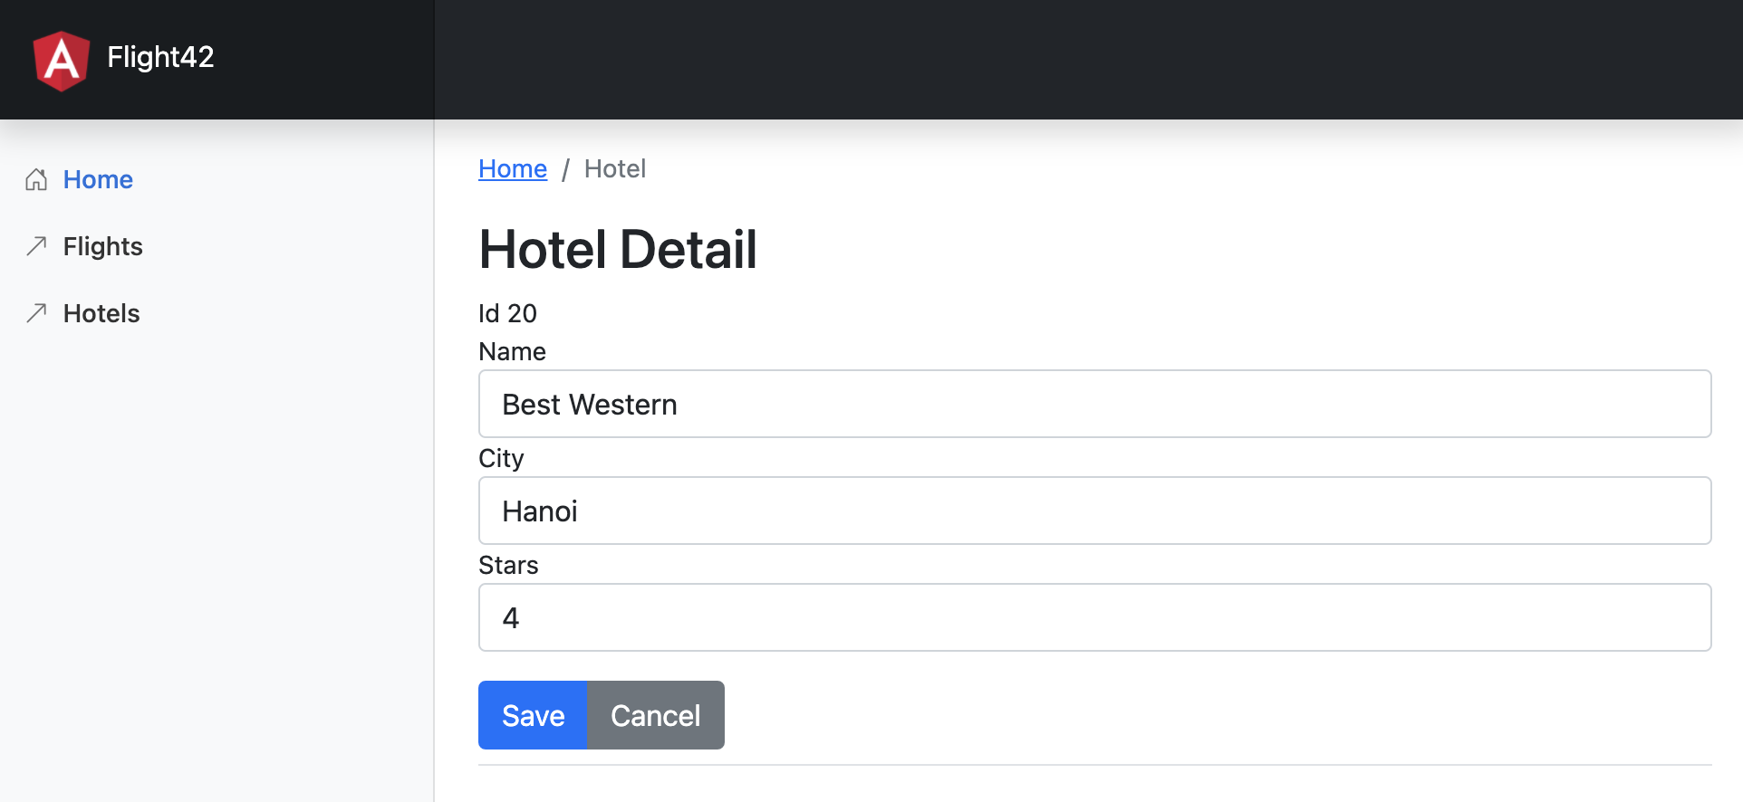Click the Flight42 brand title
The image size is (1743, 802).
click(x=160, y=57)
